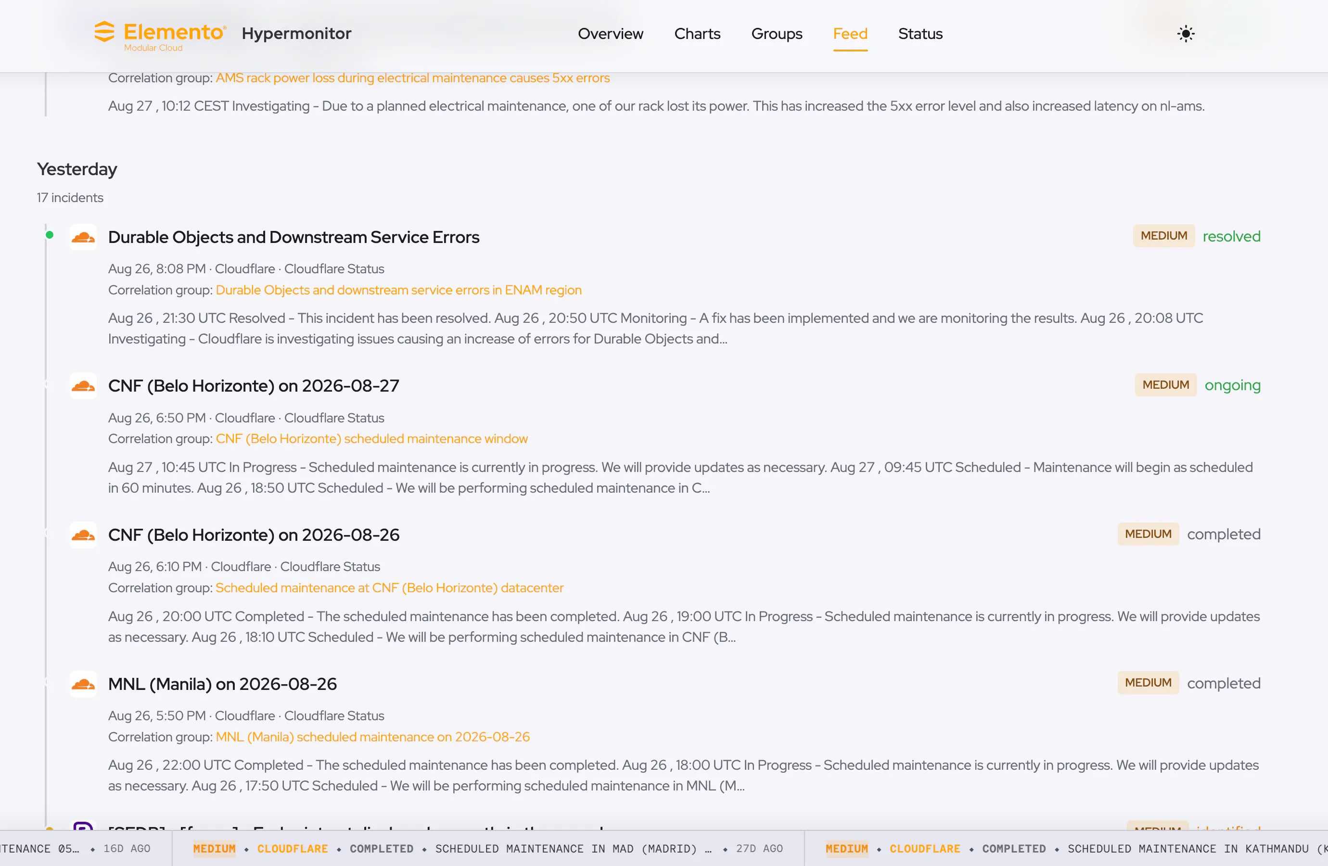Open the Overview tab

tap(611, 34)
